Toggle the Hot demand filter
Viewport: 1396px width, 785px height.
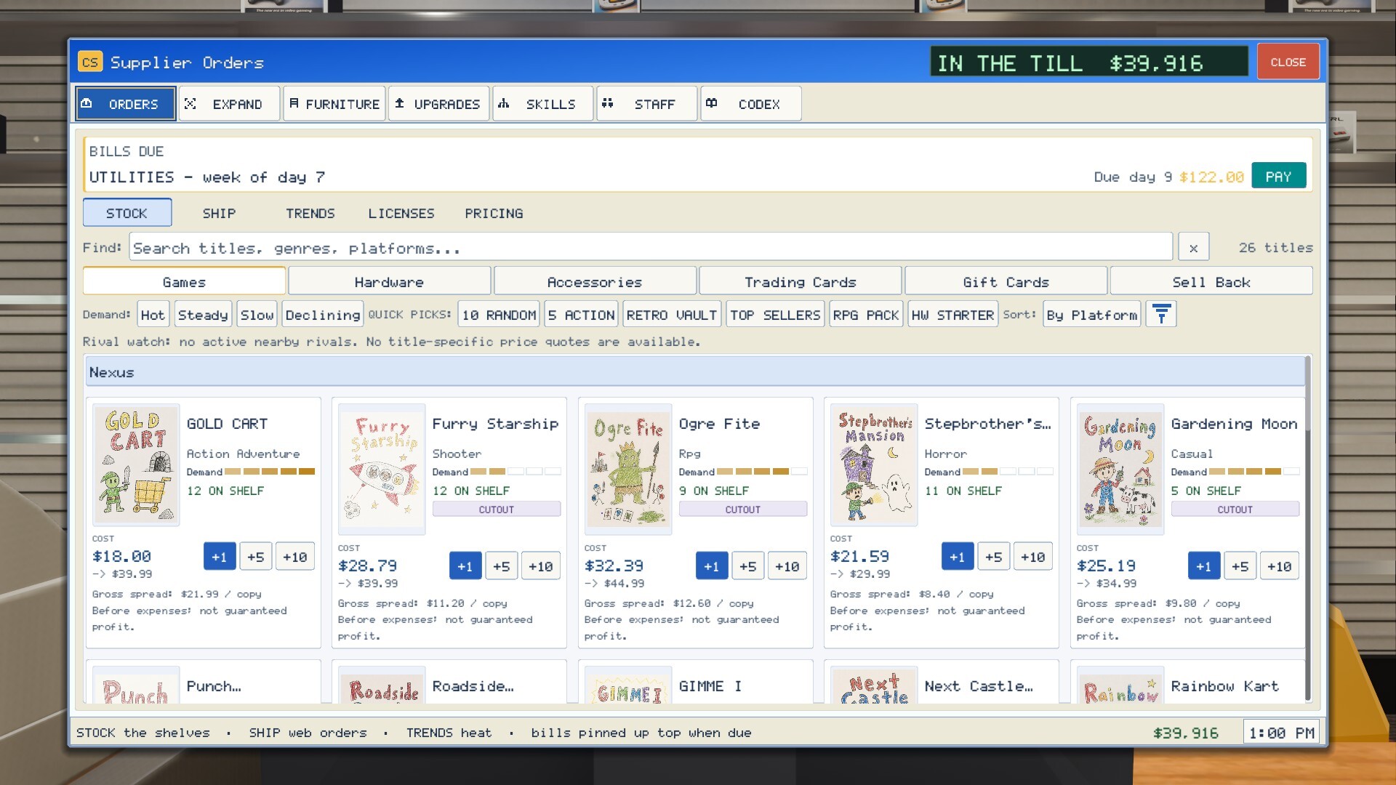tap(153, 315)
